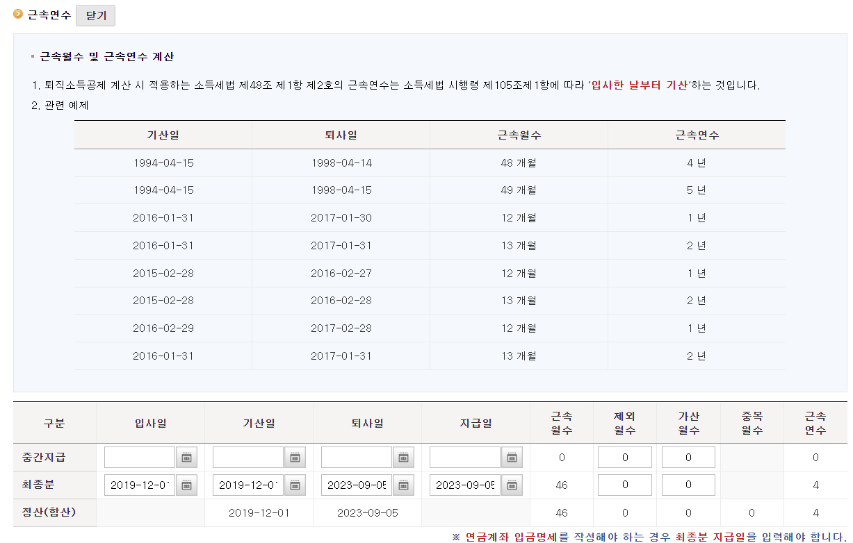Screen dimensions: 853x543
Task: Open the calendar icon beside 최종분 퇴사일
Action: click(x=404, y=485)
